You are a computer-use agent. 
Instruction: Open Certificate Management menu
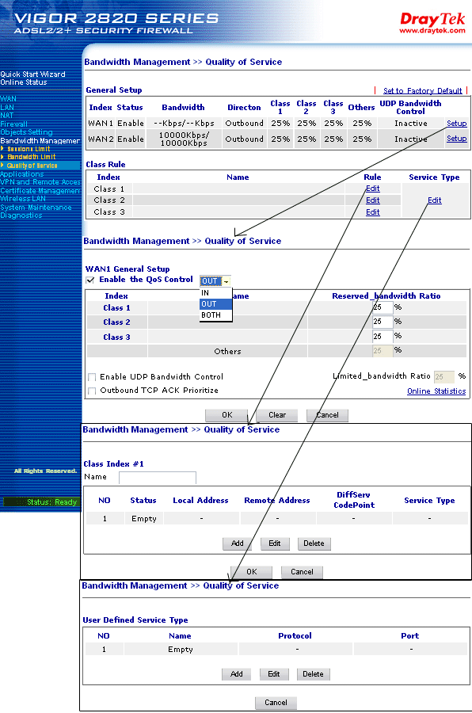(x=40, y=191)
